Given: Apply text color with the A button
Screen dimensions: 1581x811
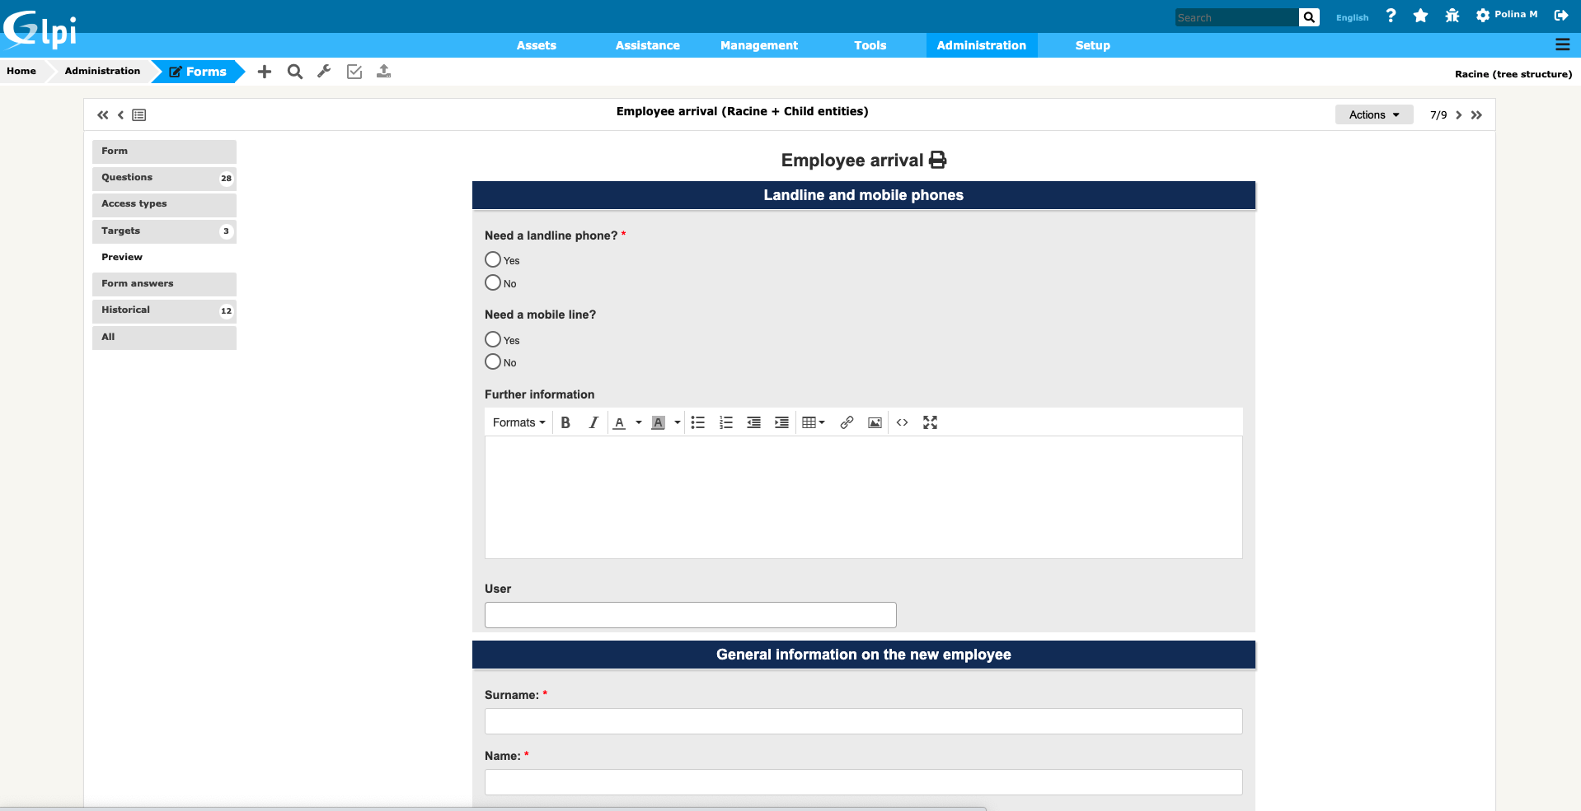Looking at the screenshot, I should 619,422.
